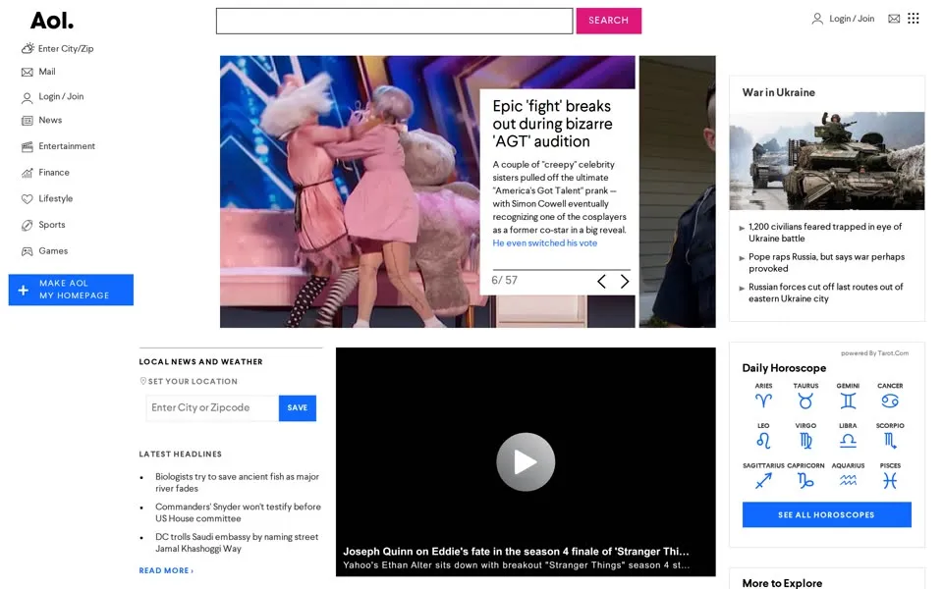Open 'DC trolls Saudi embassy' headline

point(237,543)
